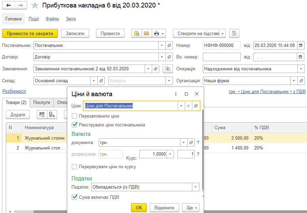Click the fill-from-order green icon beside Замовлення
The height and width of the screenshot is (213, 307).
(x=167, y=69)
